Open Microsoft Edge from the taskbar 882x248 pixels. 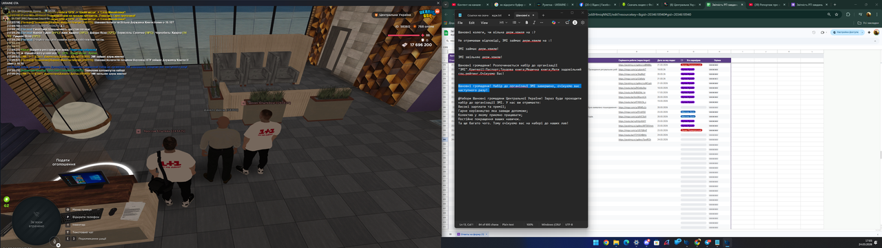[x=626, y=242]
